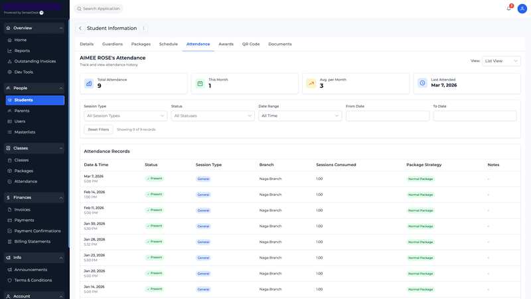Click the back arrow beside Student Information
Screen dimensions: 531x299
(x=80, y=29)
